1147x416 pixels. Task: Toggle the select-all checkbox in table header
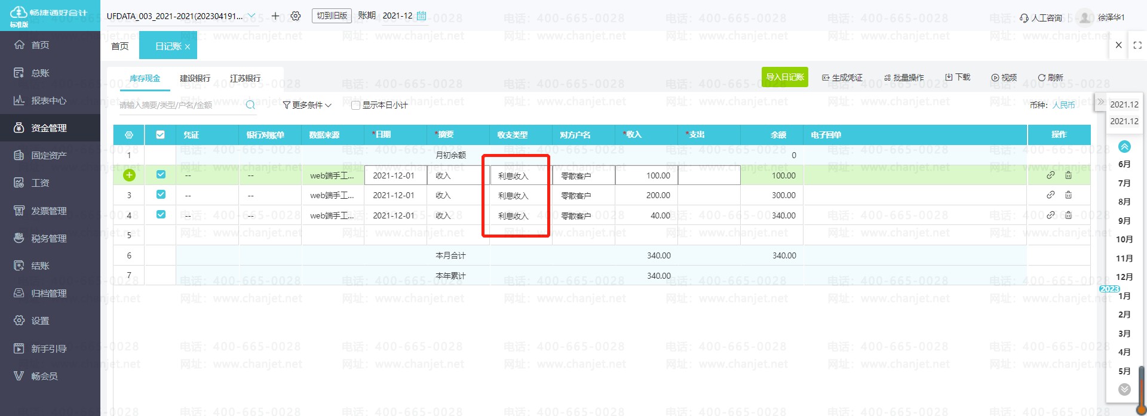(160, 135)
